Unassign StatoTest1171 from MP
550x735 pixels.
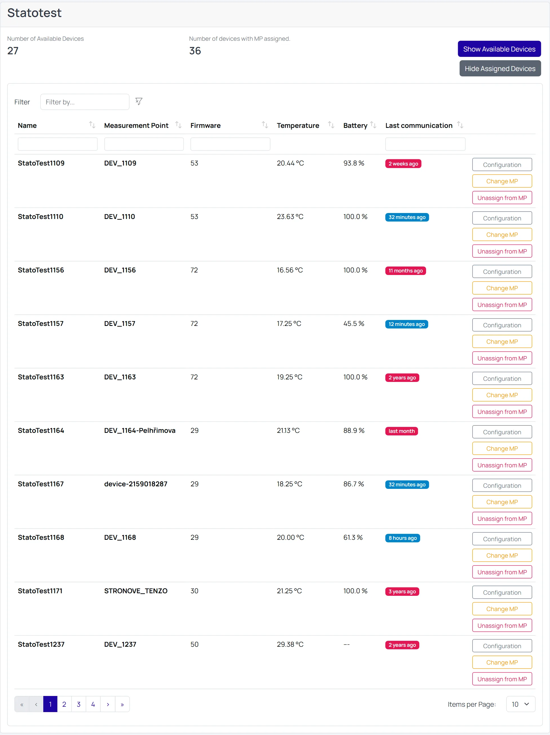tap(502, 626)
